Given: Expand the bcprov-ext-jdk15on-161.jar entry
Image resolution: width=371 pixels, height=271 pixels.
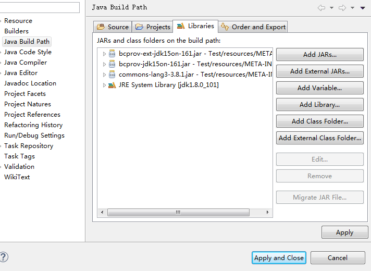Looking at the screenshot, I should (x=104, y=54).
